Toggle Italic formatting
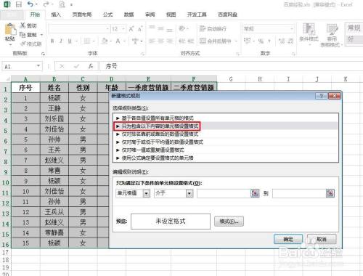 (x=61, y=41)
